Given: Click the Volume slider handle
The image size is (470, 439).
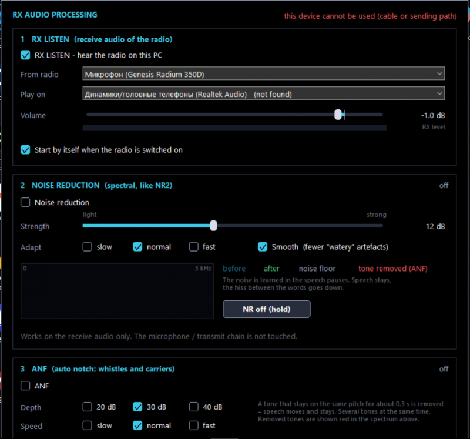Looking at the screenshot, I should pos(338,115).
